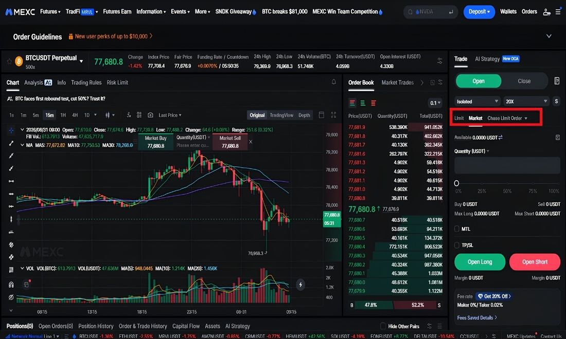Click the Open Long button
The width and height of the screenshot is (566, 339).
480,262
